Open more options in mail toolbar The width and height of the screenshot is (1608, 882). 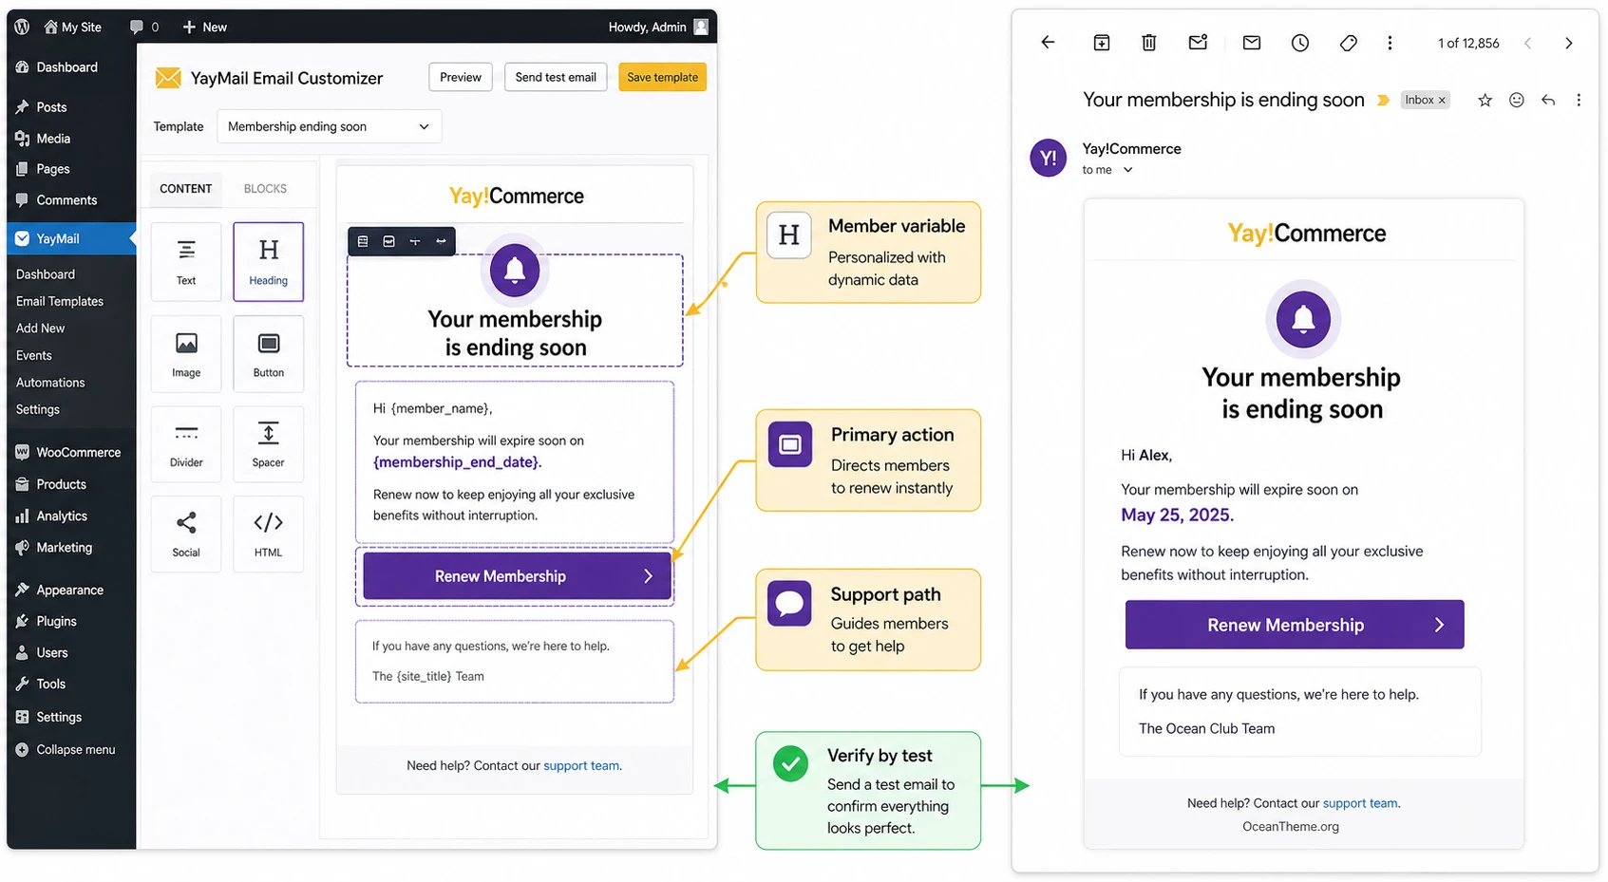1390,43
